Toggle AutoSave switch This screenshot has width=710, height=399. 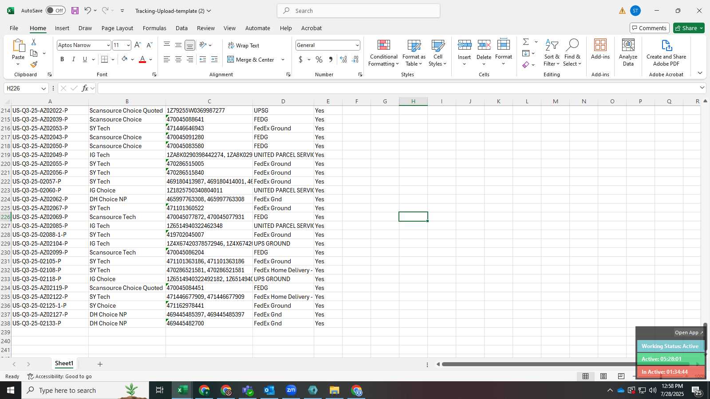pos(55,11)
